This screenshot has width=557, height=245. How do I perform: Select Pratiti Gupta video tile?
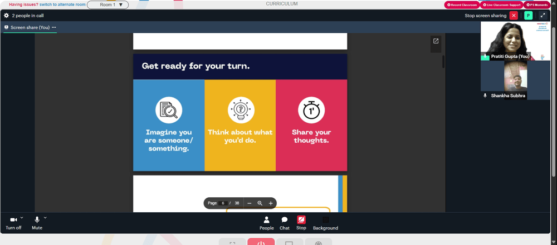point(515,41)
